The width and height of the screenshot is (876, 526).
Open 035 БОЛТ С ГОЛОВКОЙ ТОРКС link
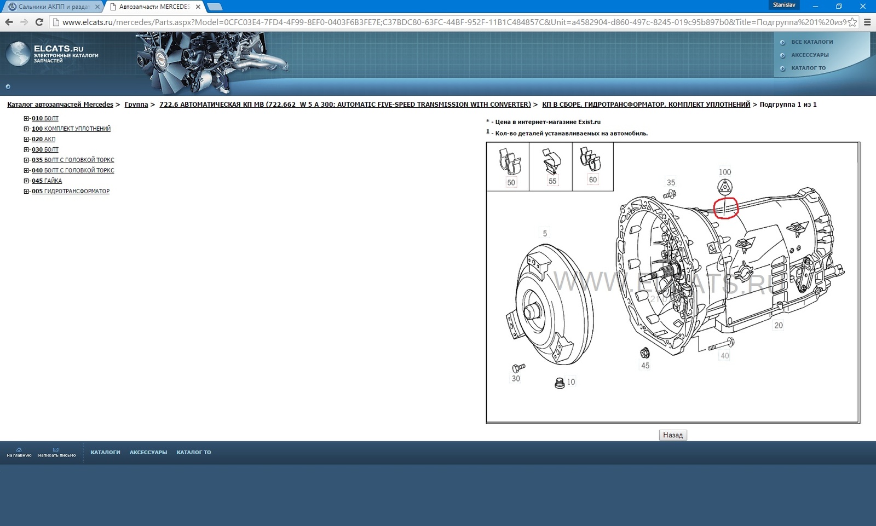point(73,160)
